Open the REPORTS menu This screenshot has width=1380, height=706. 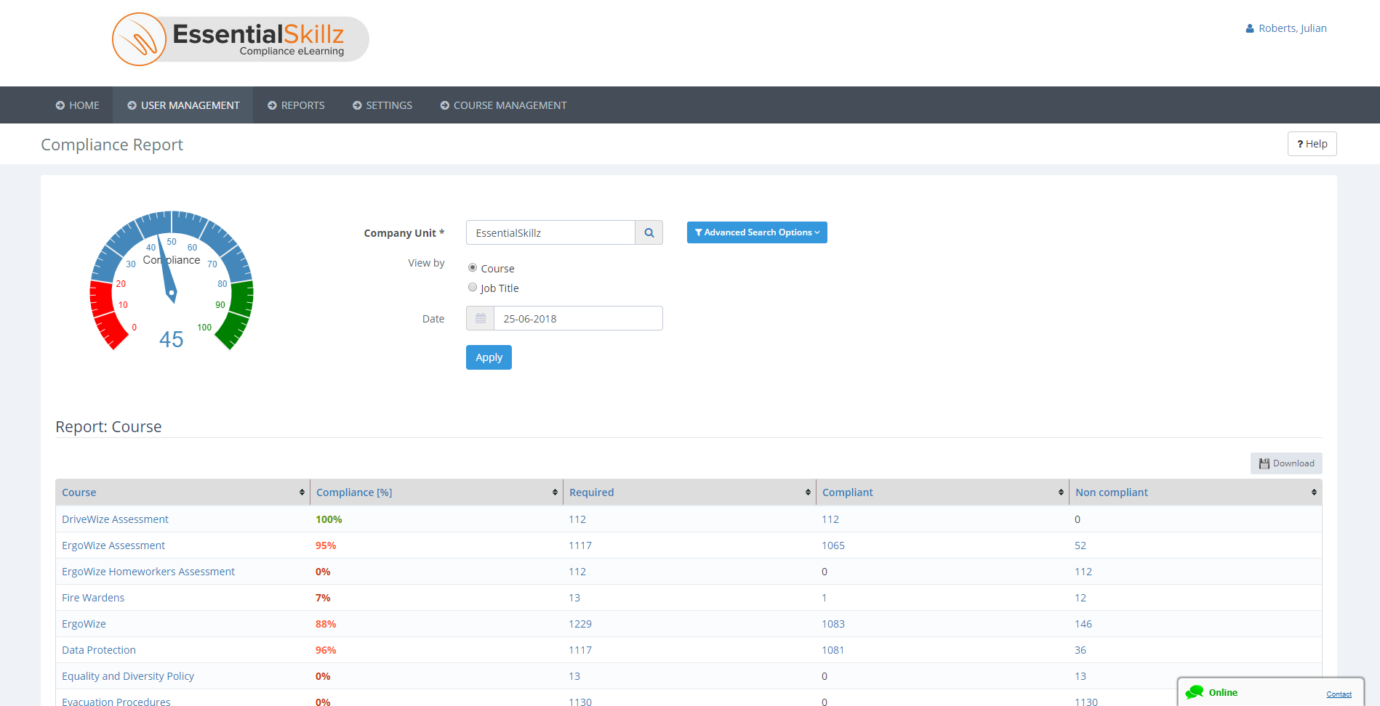[x=296, y=105]
